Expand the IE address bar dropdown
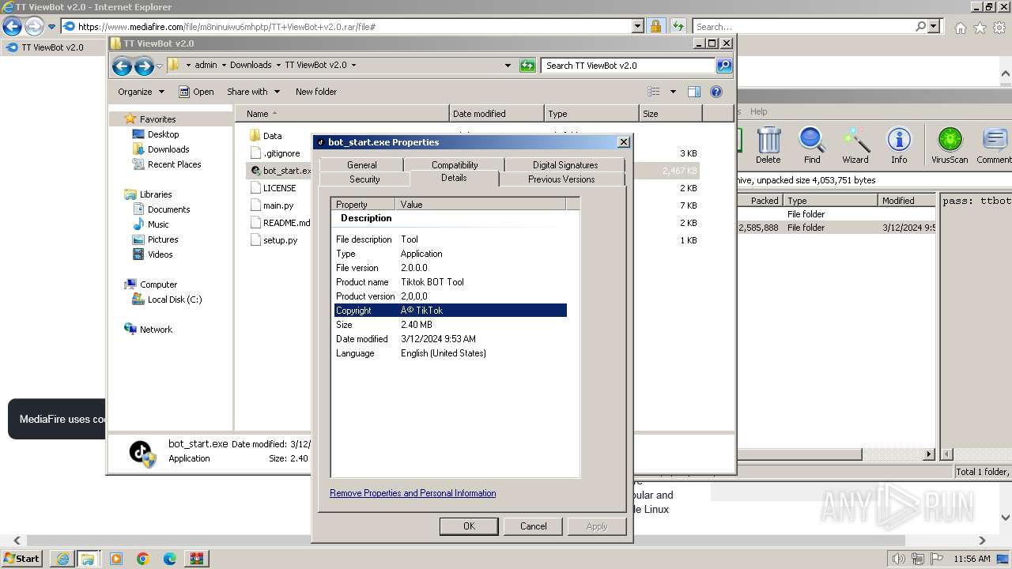The height and width of the screenshot is (569, 1012). point(638,27)
